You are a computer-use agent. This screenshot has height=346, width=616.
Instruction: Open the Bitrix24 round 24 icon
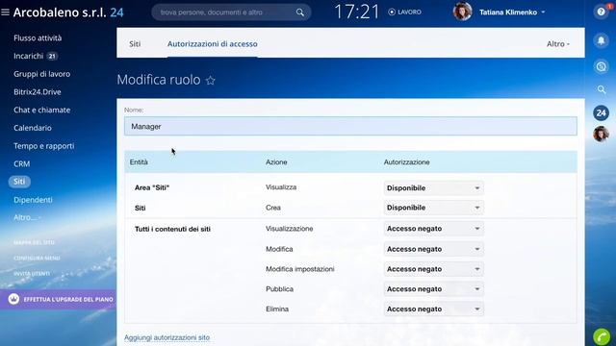pos(601,113)
